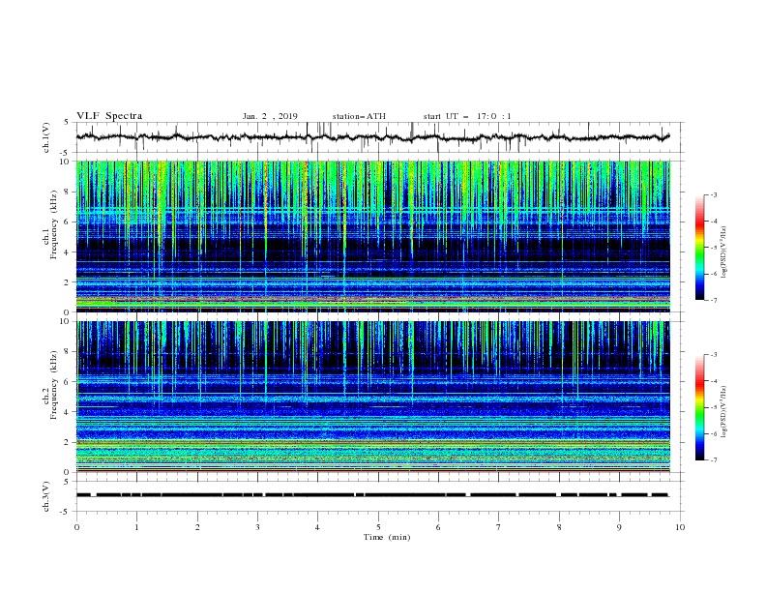Click the ch.2 spectrogram panel

point(373,397)
